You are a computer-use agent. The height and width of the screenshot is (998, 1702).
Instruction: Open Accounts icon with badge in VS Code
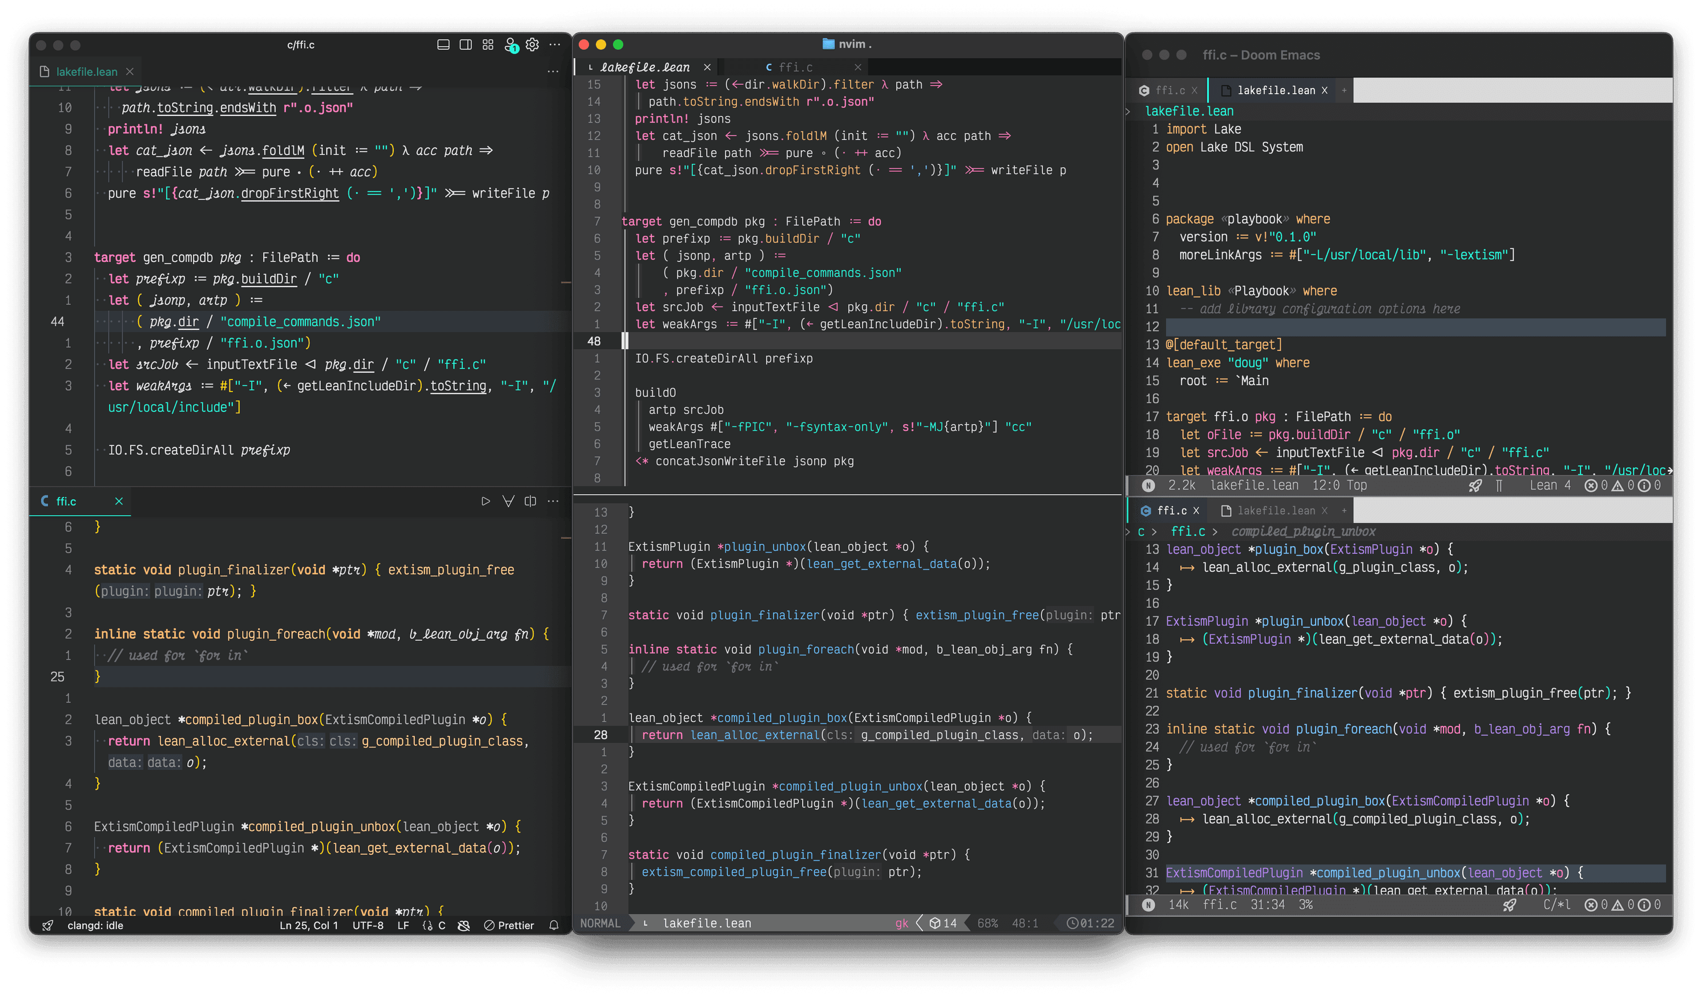point(511,45)
